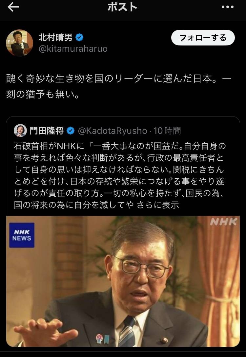Tap 北村晴男's profile avatar
The height and width of the screenshot is (357, 246).
pos(19,43)
